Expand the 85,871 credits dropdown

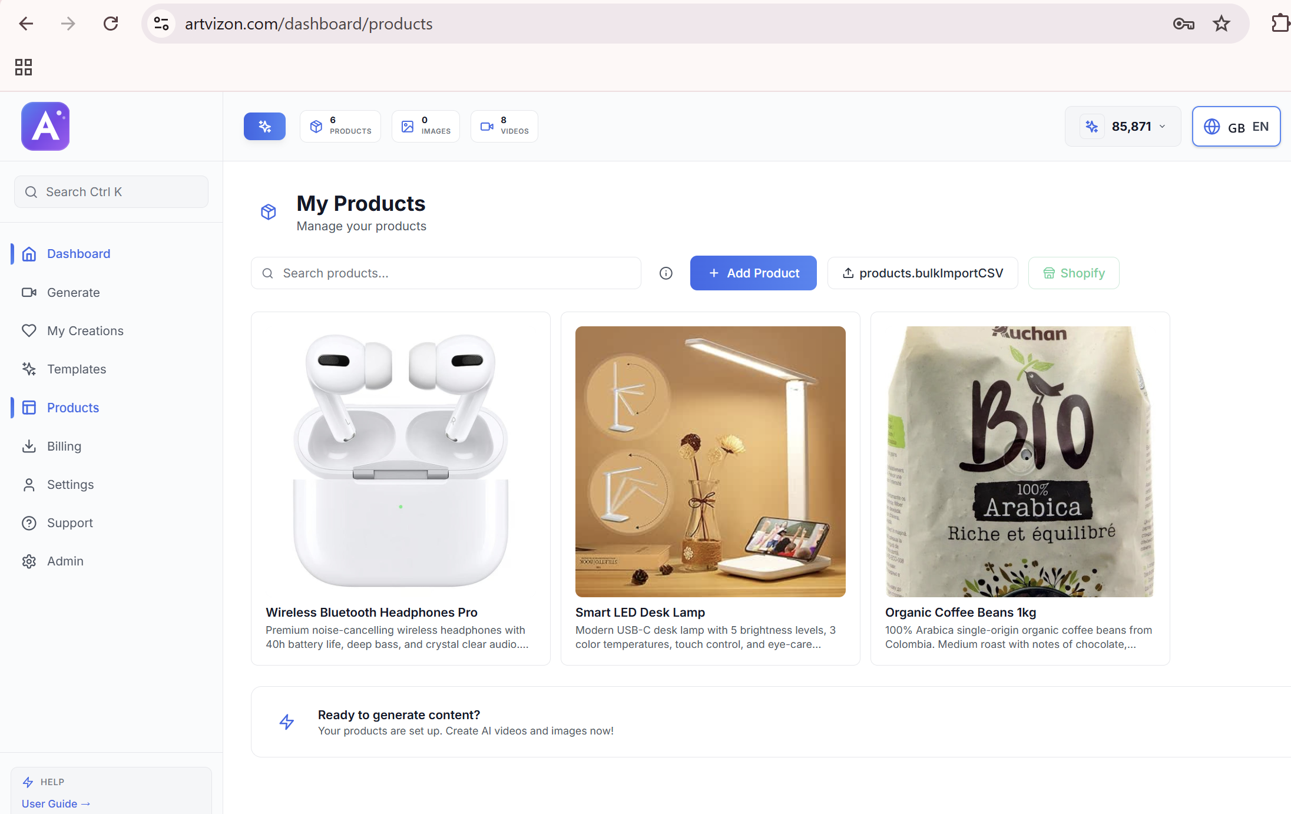[x=1123, y=126]
